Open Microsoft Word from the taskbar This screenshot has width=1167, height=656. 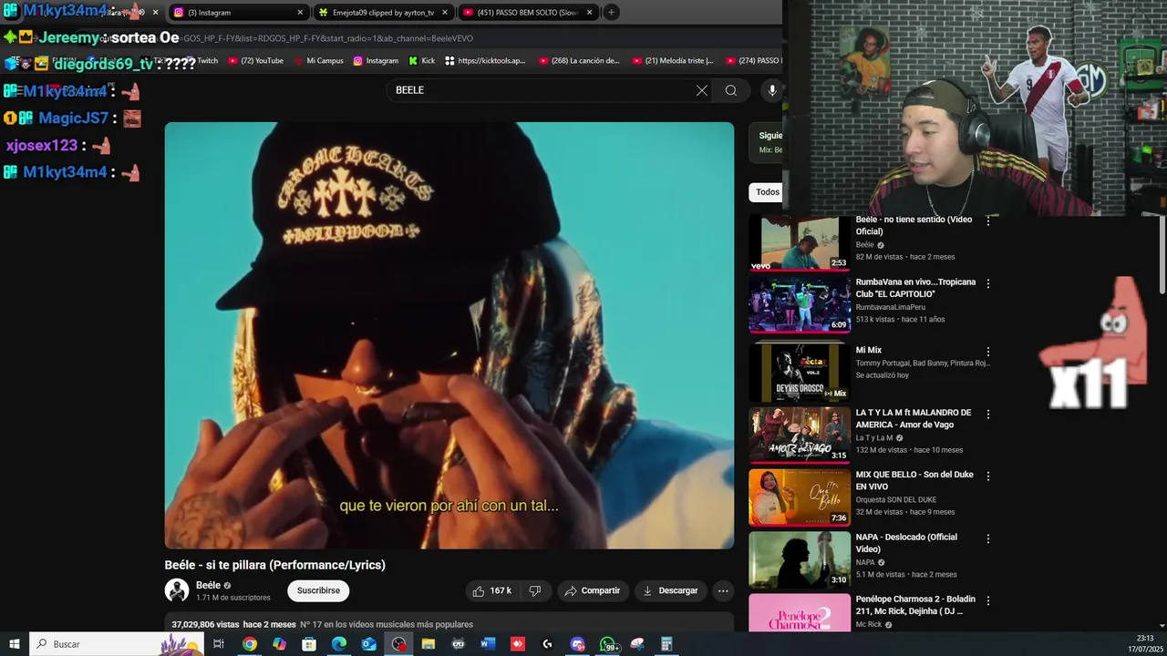pos(488,644)
